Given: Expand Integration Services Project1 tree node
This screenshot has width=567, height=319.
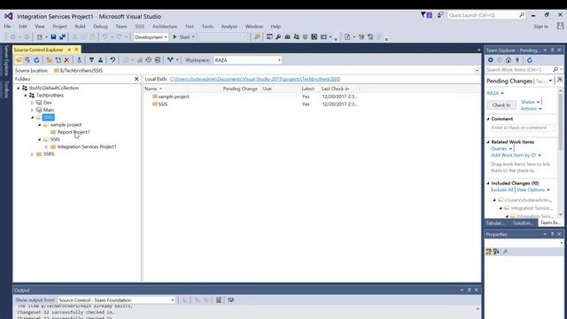Looking at the screenshot, I should tap(46, 147).
